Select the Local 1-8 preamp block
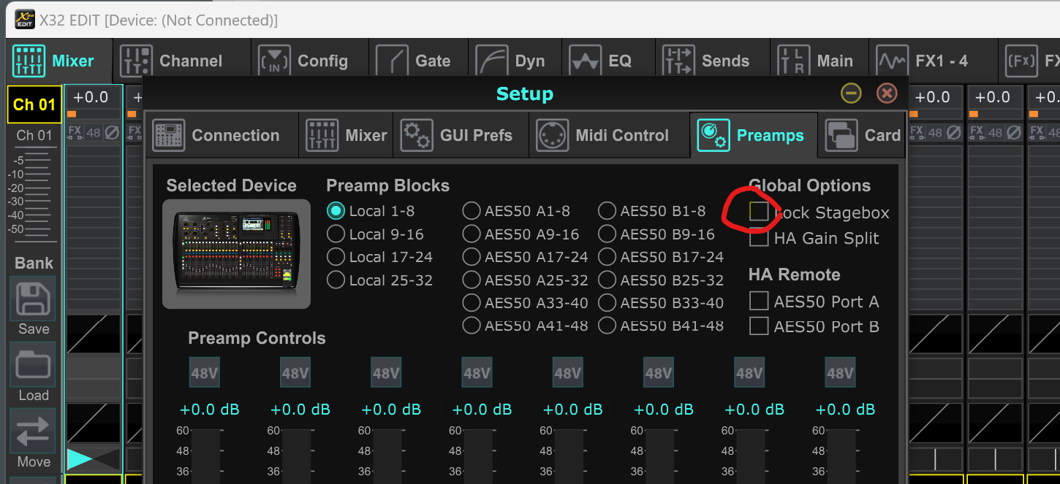The height and width of the screenshot is (484, 1060). [336, 211]
